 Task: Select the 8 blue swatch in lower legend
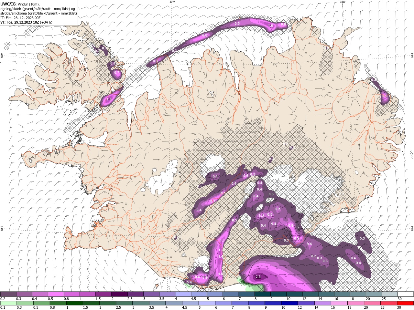pyautogui.click(x=256, y=303)
